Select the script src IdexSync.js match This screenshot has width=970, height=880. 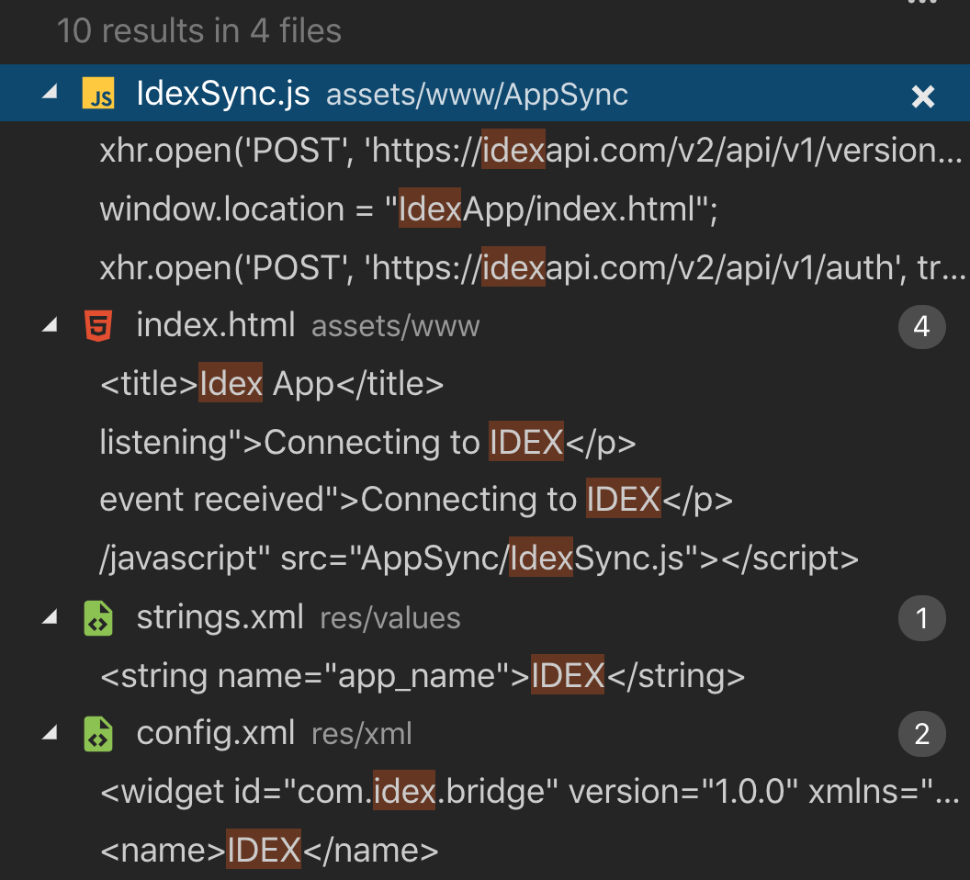pyautogui.click(x=478, y=559)
